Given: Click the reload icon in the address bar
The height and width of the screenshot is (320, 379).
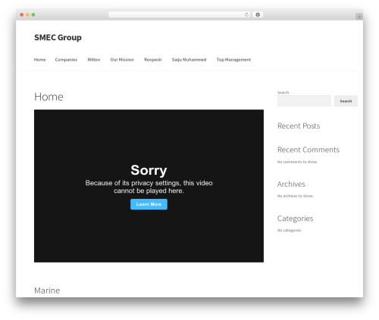Looking at the screenshot, I should pyautogui.click(x=246, y=15).
